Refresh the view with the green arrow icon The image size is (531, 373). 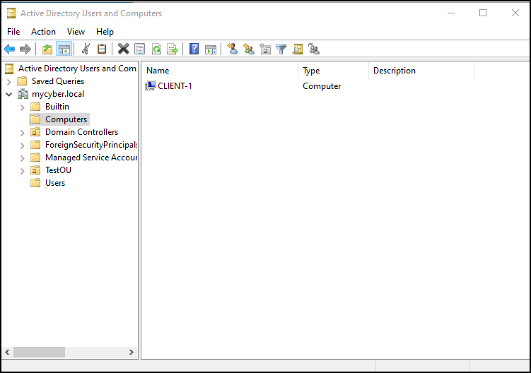[x=156, y=49]
